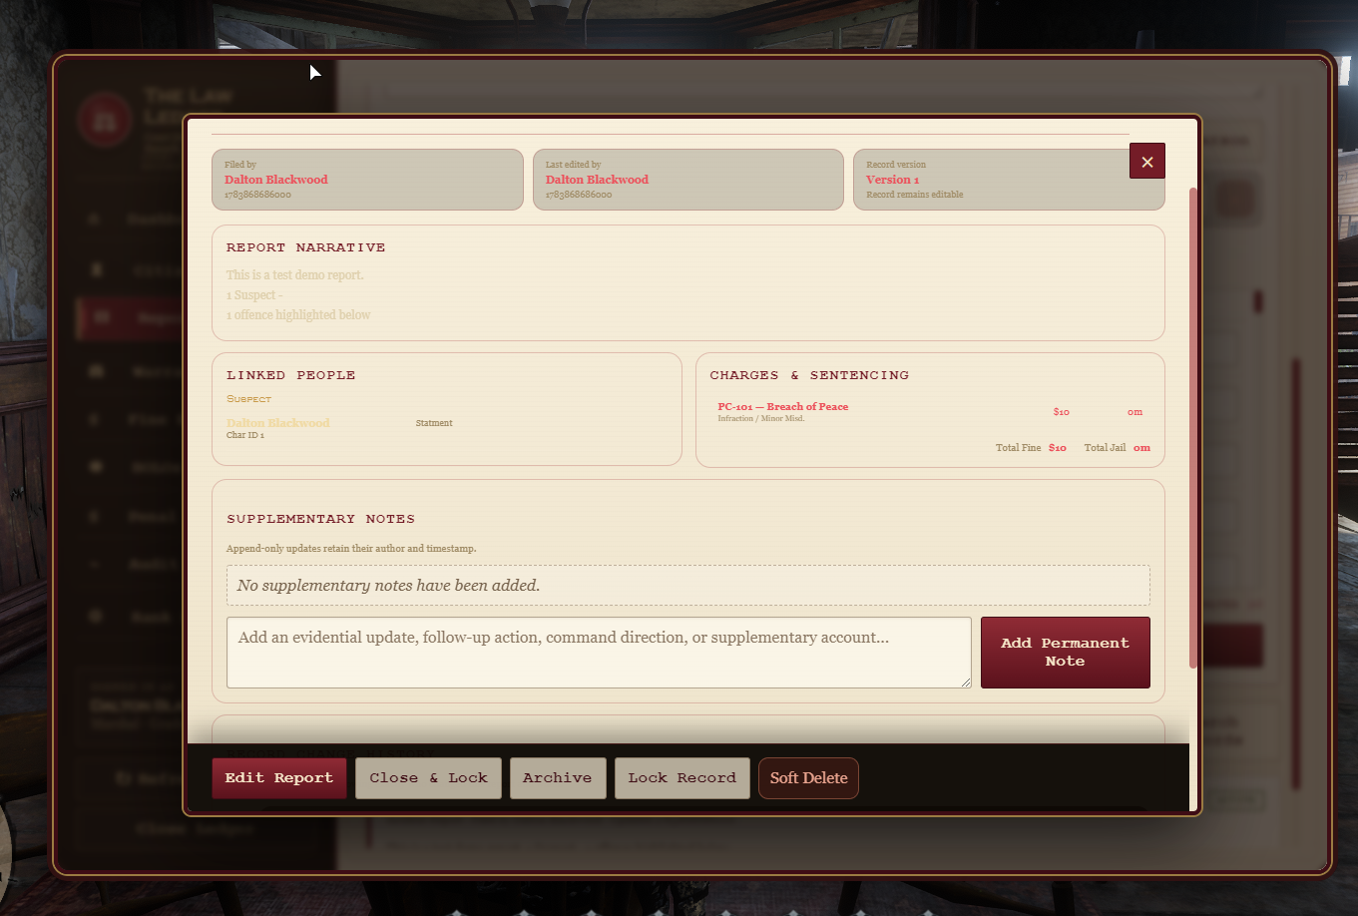Screen dimensions: 1358x916
Task: Click the Total Fine $10 value
Action: pos(1058,448)
